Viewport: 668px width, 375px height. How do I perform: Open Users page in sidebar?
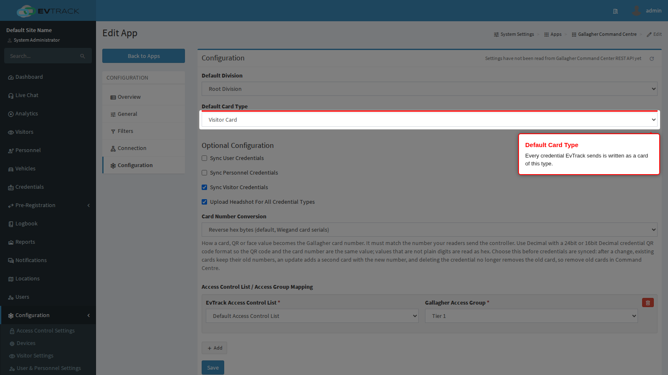click(48, 297)
